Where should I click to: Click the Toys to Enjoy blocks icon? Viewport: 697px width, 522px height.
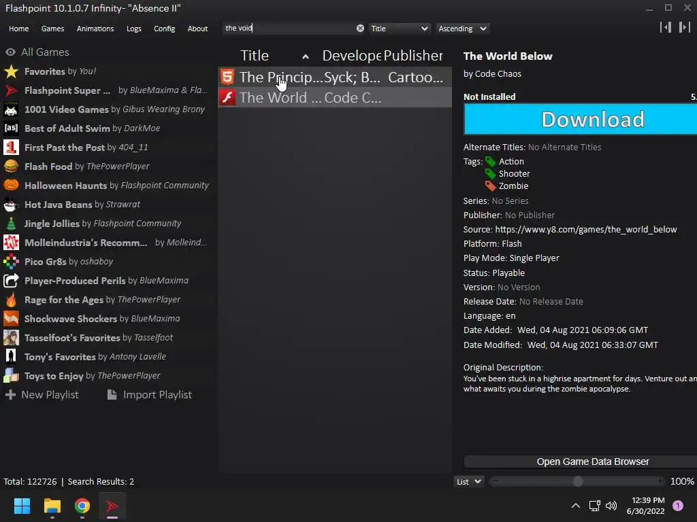[11, 376]
